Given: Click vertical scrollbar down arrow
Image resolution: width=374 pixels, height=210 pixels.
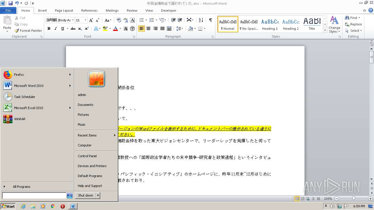Looking at the screenshot, I should [372, 179].
